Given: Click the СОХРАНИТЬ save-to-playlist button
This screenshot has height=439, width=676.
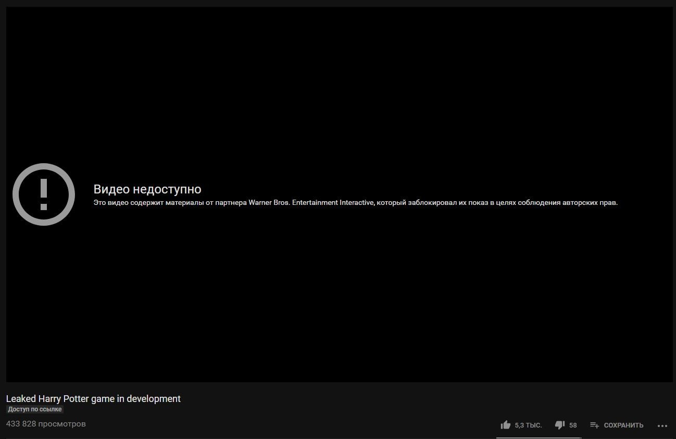Looking at the screenshot, I should point(617,425).
